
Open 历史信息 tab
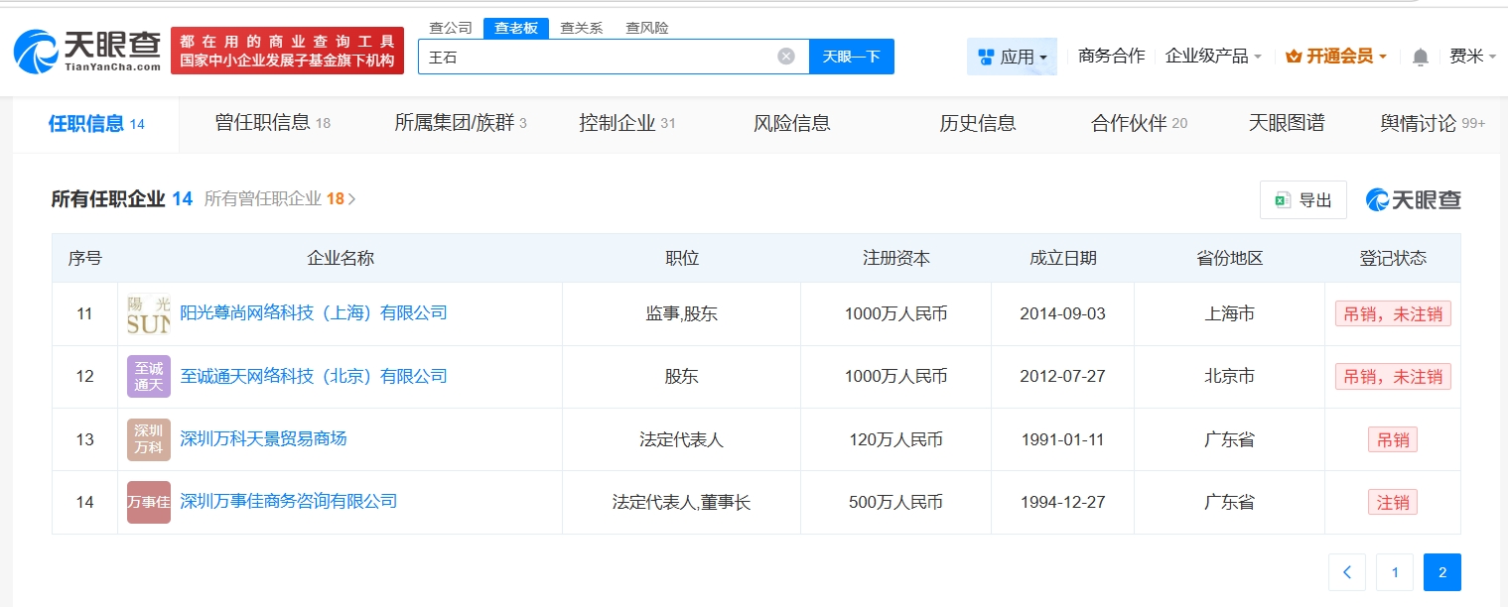[978, 124]
